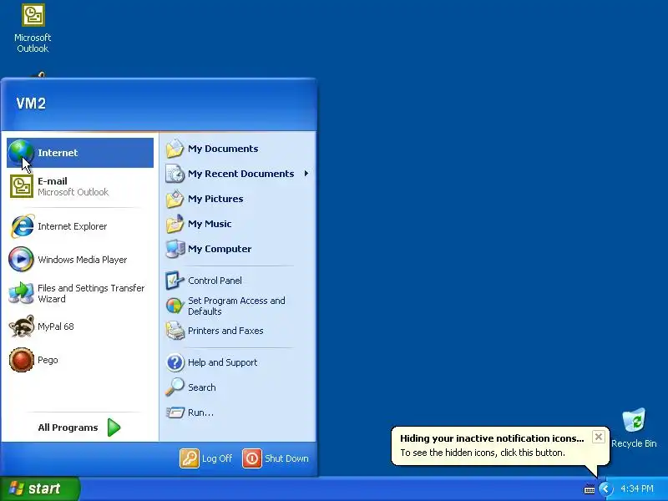Click the 4:34 PM clock
This screenshot has width=668, height=501.
coord(636,488)
